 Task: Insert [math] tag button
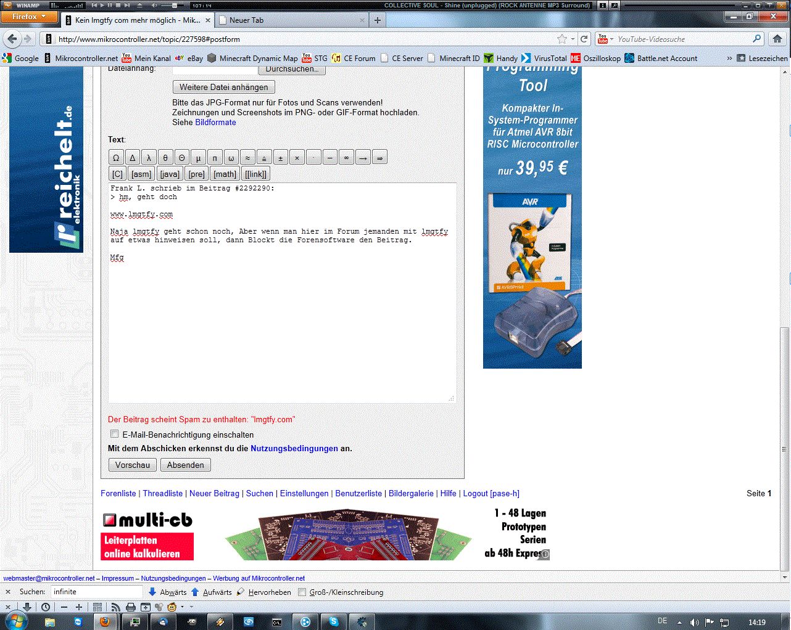(x=225, y=174)
